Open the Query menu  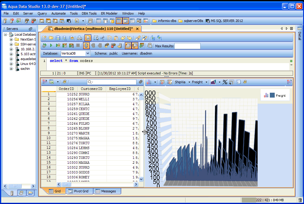coord(42,13)
